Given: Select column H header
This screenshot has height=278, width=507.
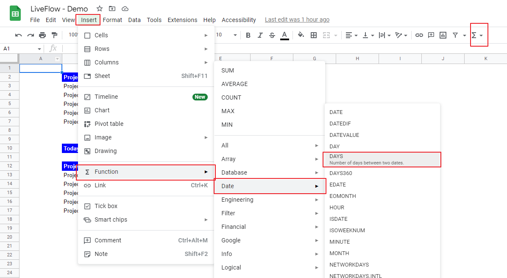Looking at the screenshot, I should [x=357, y=58].
